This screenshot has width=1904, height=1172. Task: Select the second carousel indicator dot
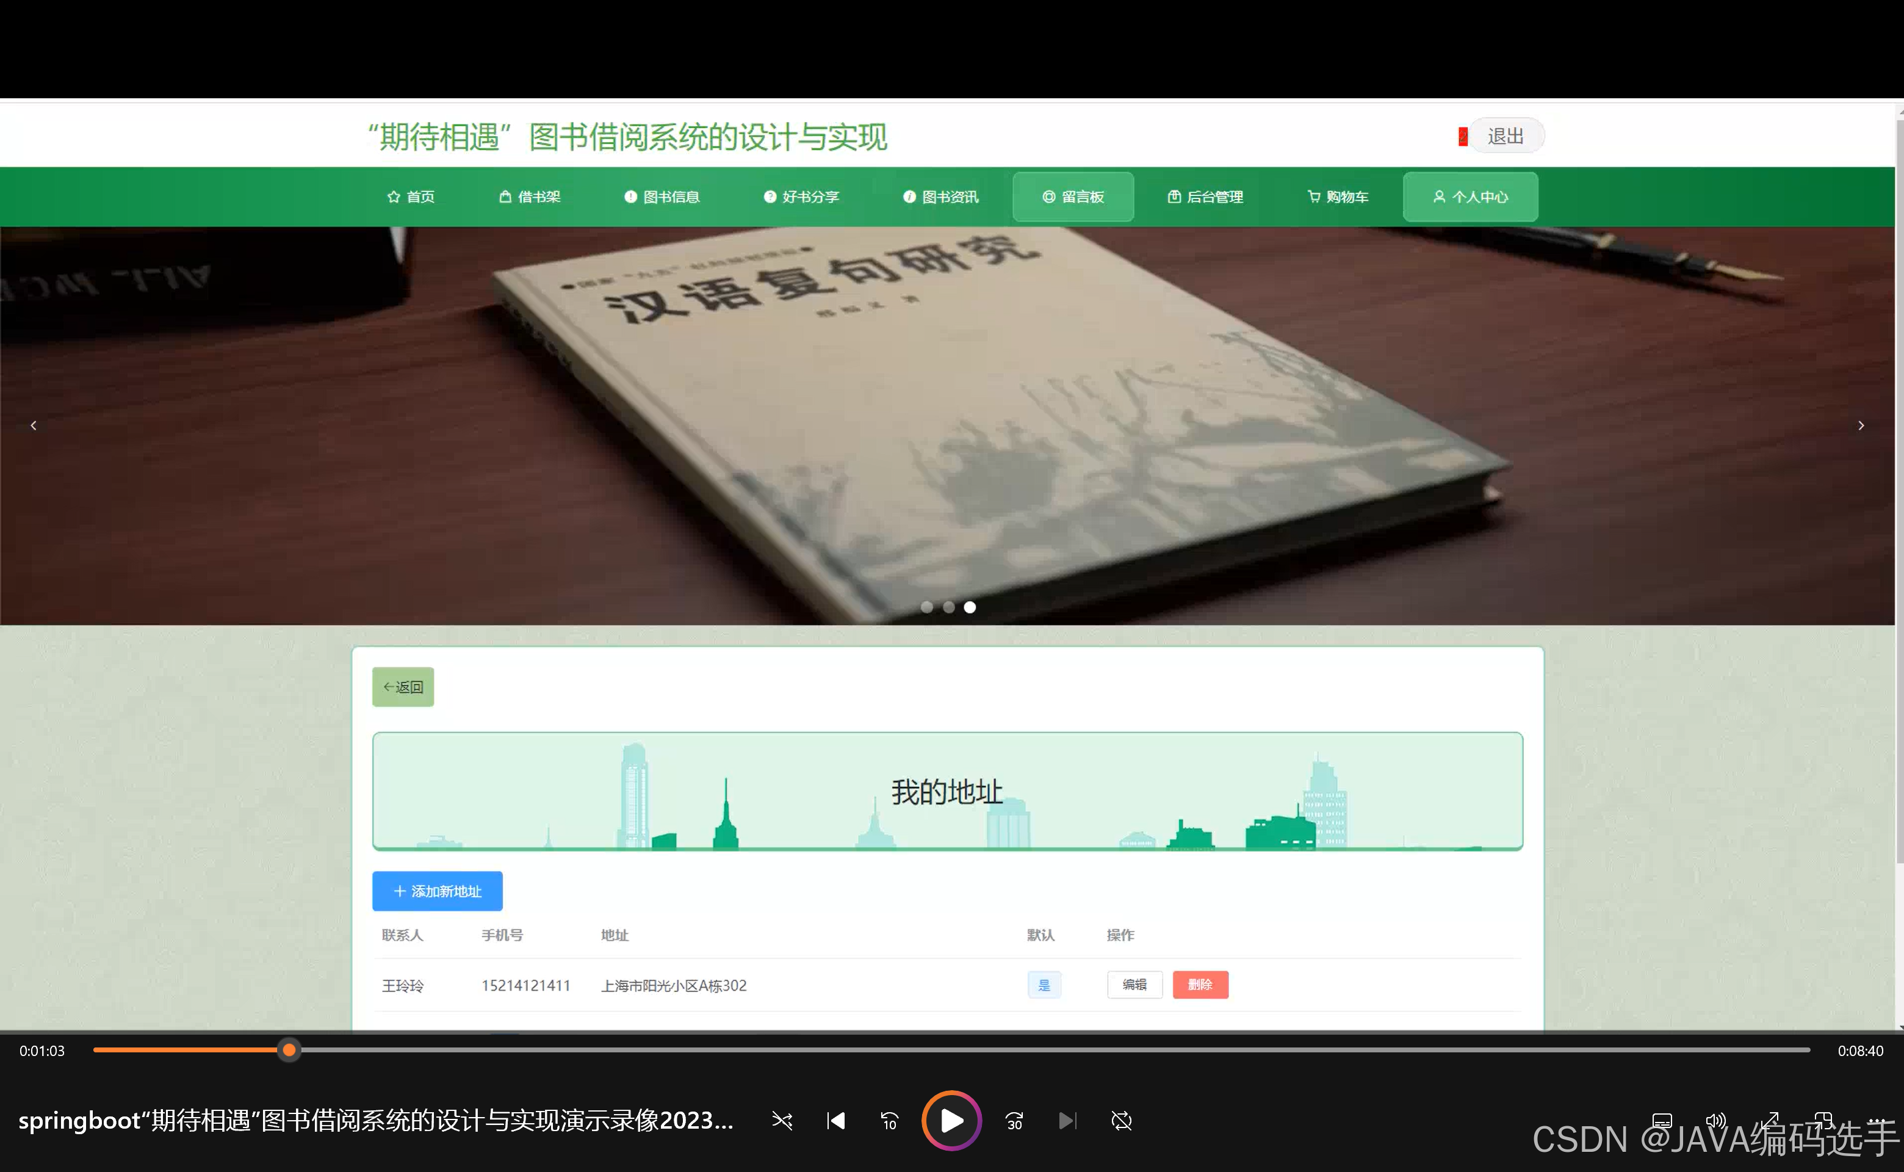click(x=948, y=607)
